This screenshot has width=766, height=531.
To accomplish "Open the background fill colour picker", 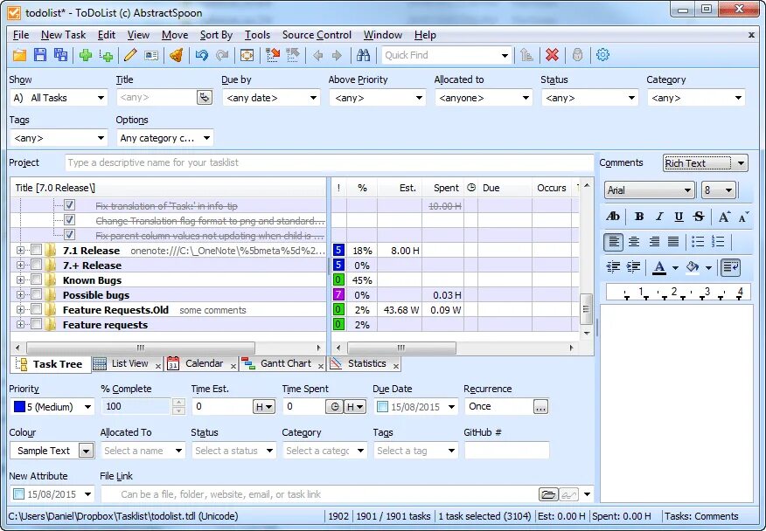I will pos(708,267).
